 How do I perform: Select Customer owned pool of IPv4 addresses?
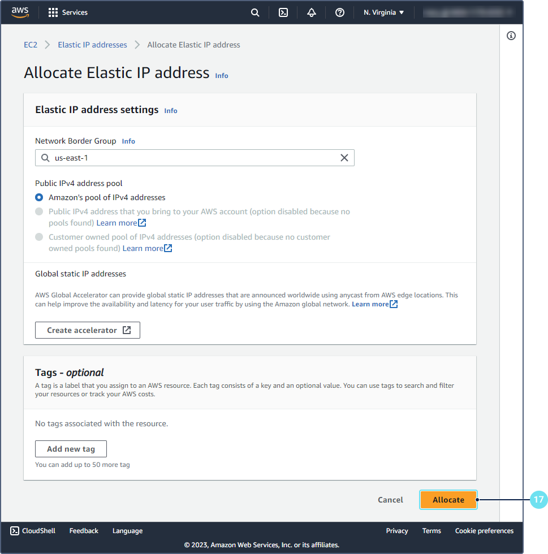click(x=39, y=237)
